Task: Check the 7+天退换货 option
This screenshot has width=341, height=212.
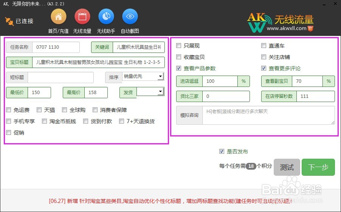Action: tap(122, 121)
